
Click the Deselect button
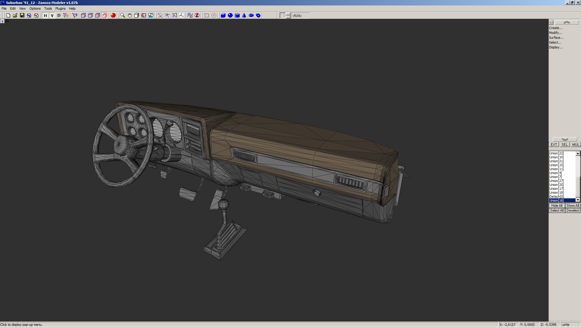[573, 210]
